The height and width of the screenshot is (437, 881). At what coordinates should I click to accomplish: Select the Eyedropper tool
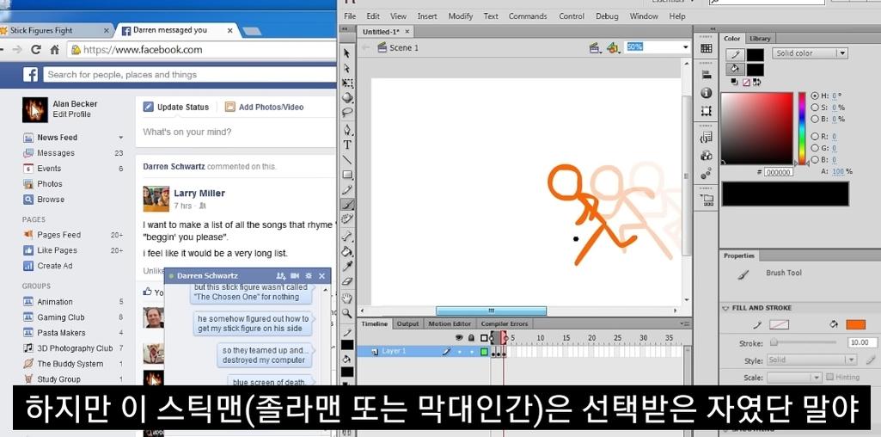click(347, 266)
